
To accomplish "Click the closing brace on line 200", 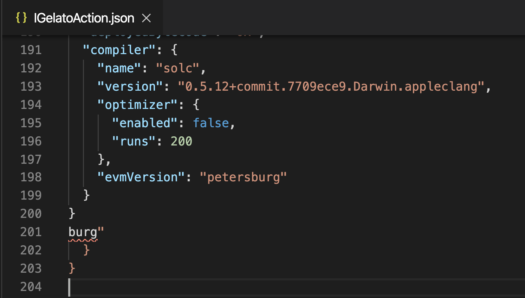I will click(x=72, y=213).
